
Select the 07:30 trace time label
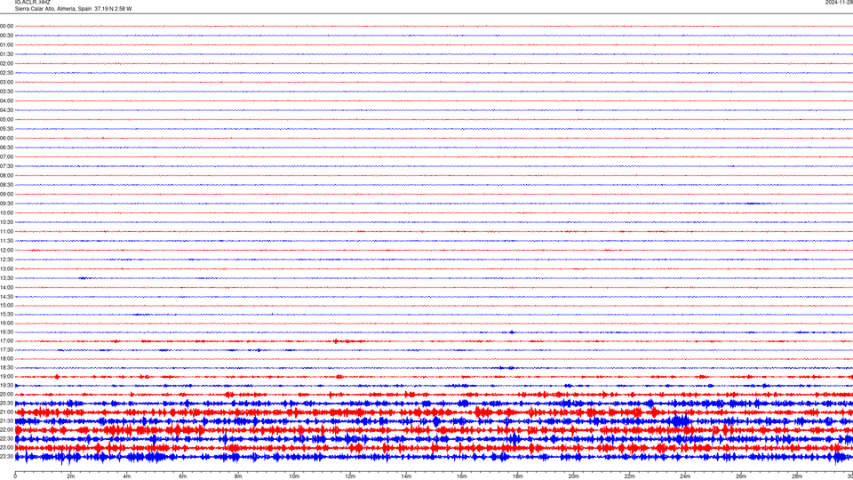(6, 166)
